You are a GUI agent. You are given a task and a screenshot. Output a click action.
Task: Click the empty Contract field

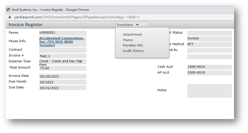pos(63,50)
